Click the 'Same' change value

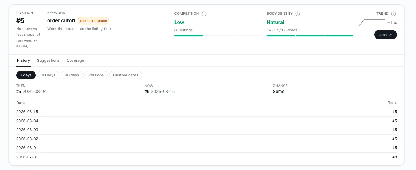(279, 92)
